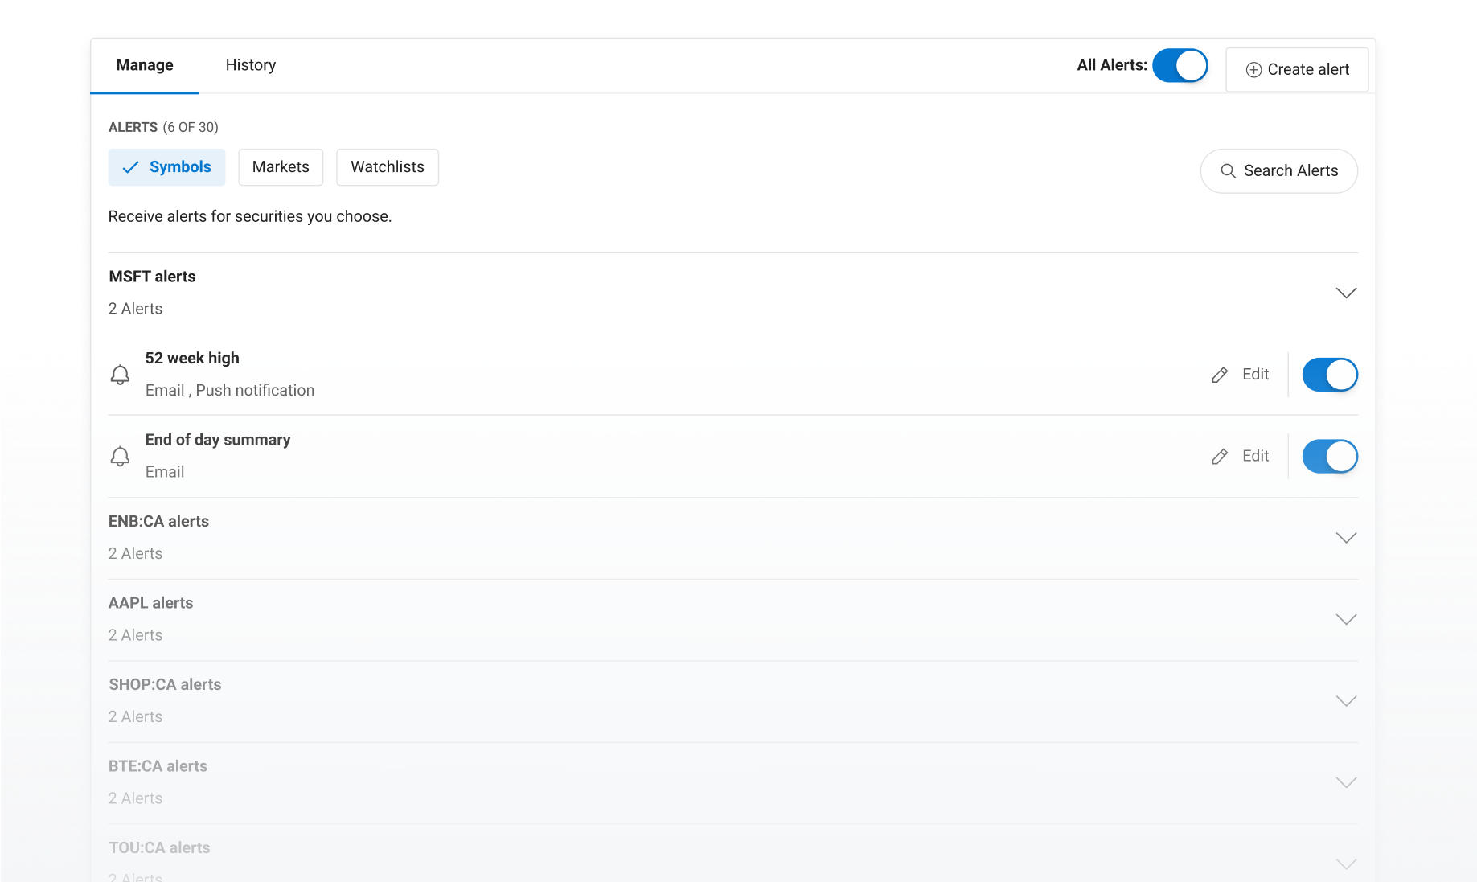Expand the AAPL alerts section
Screen dimensions: 1477x882
(1346, 619)
